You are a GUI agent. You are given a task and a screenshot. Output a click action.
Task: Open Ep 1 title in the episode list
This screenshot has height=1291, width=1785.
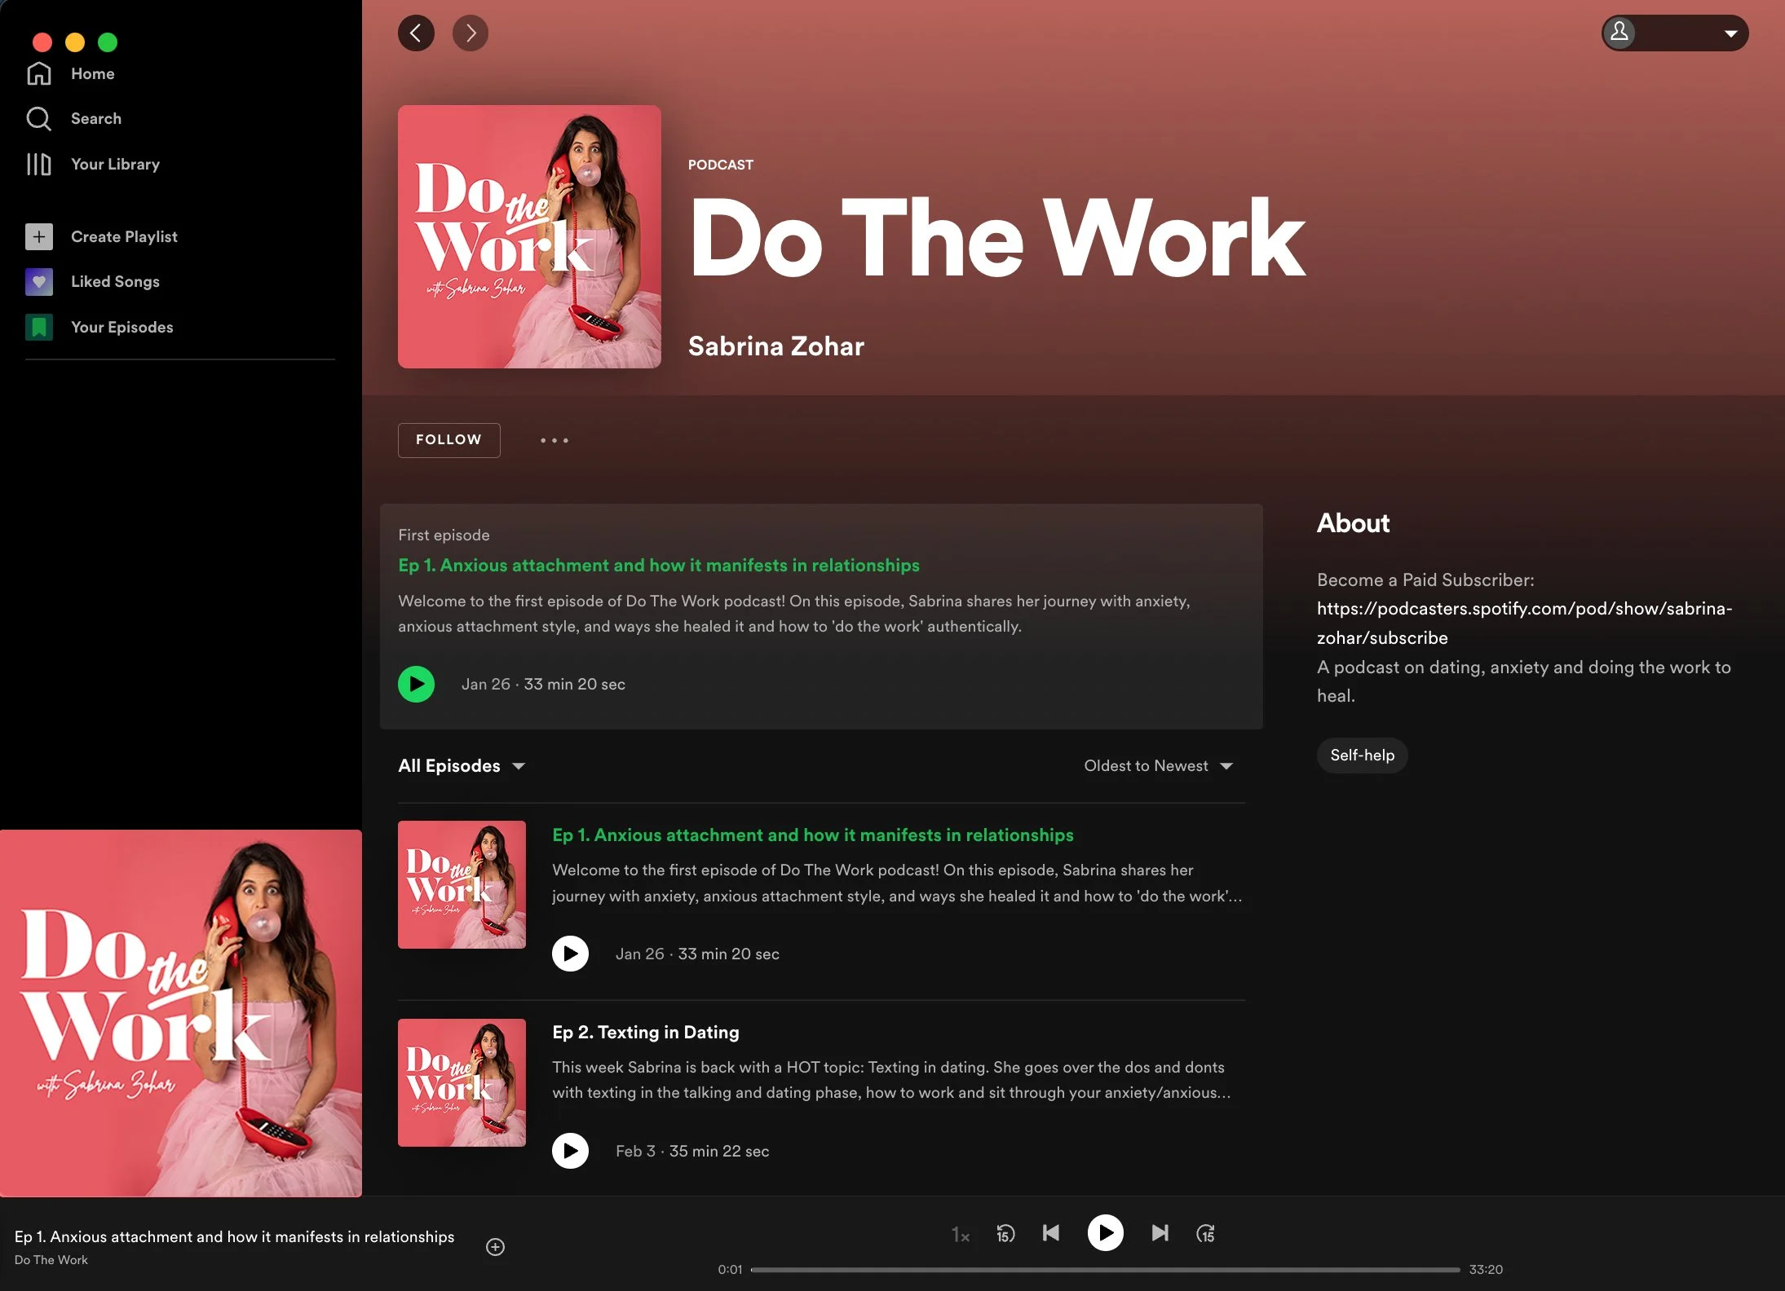click(813, 835)
